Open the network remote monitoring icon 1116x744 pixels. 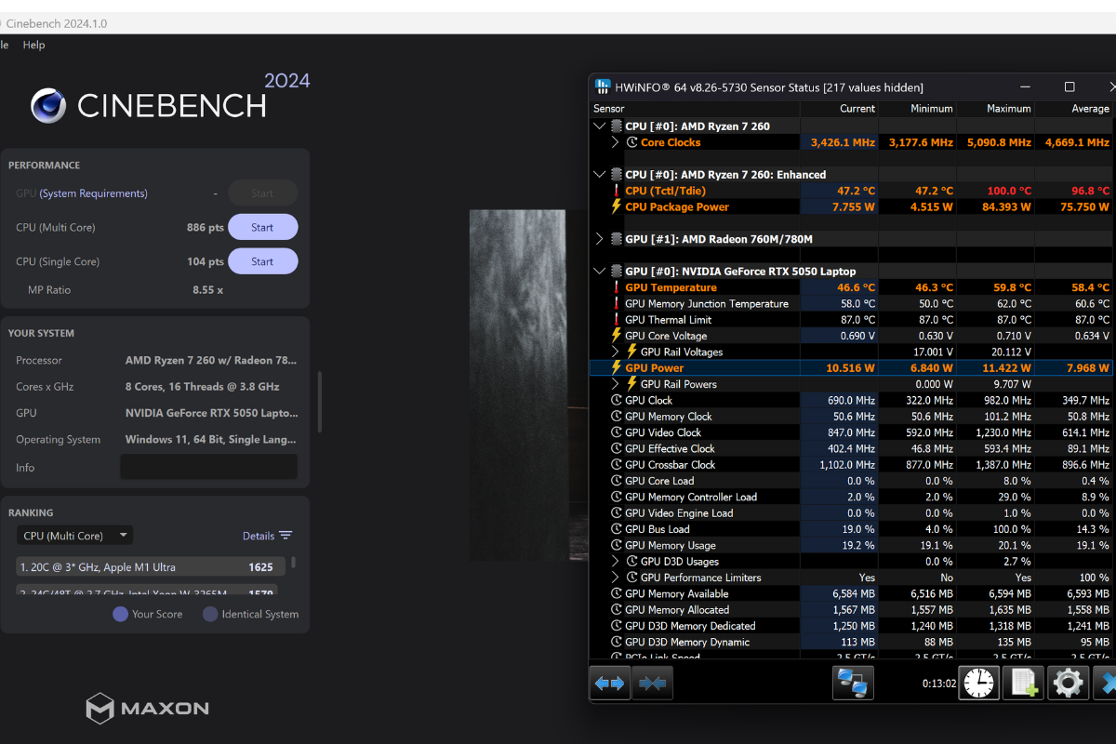[852, 684]
